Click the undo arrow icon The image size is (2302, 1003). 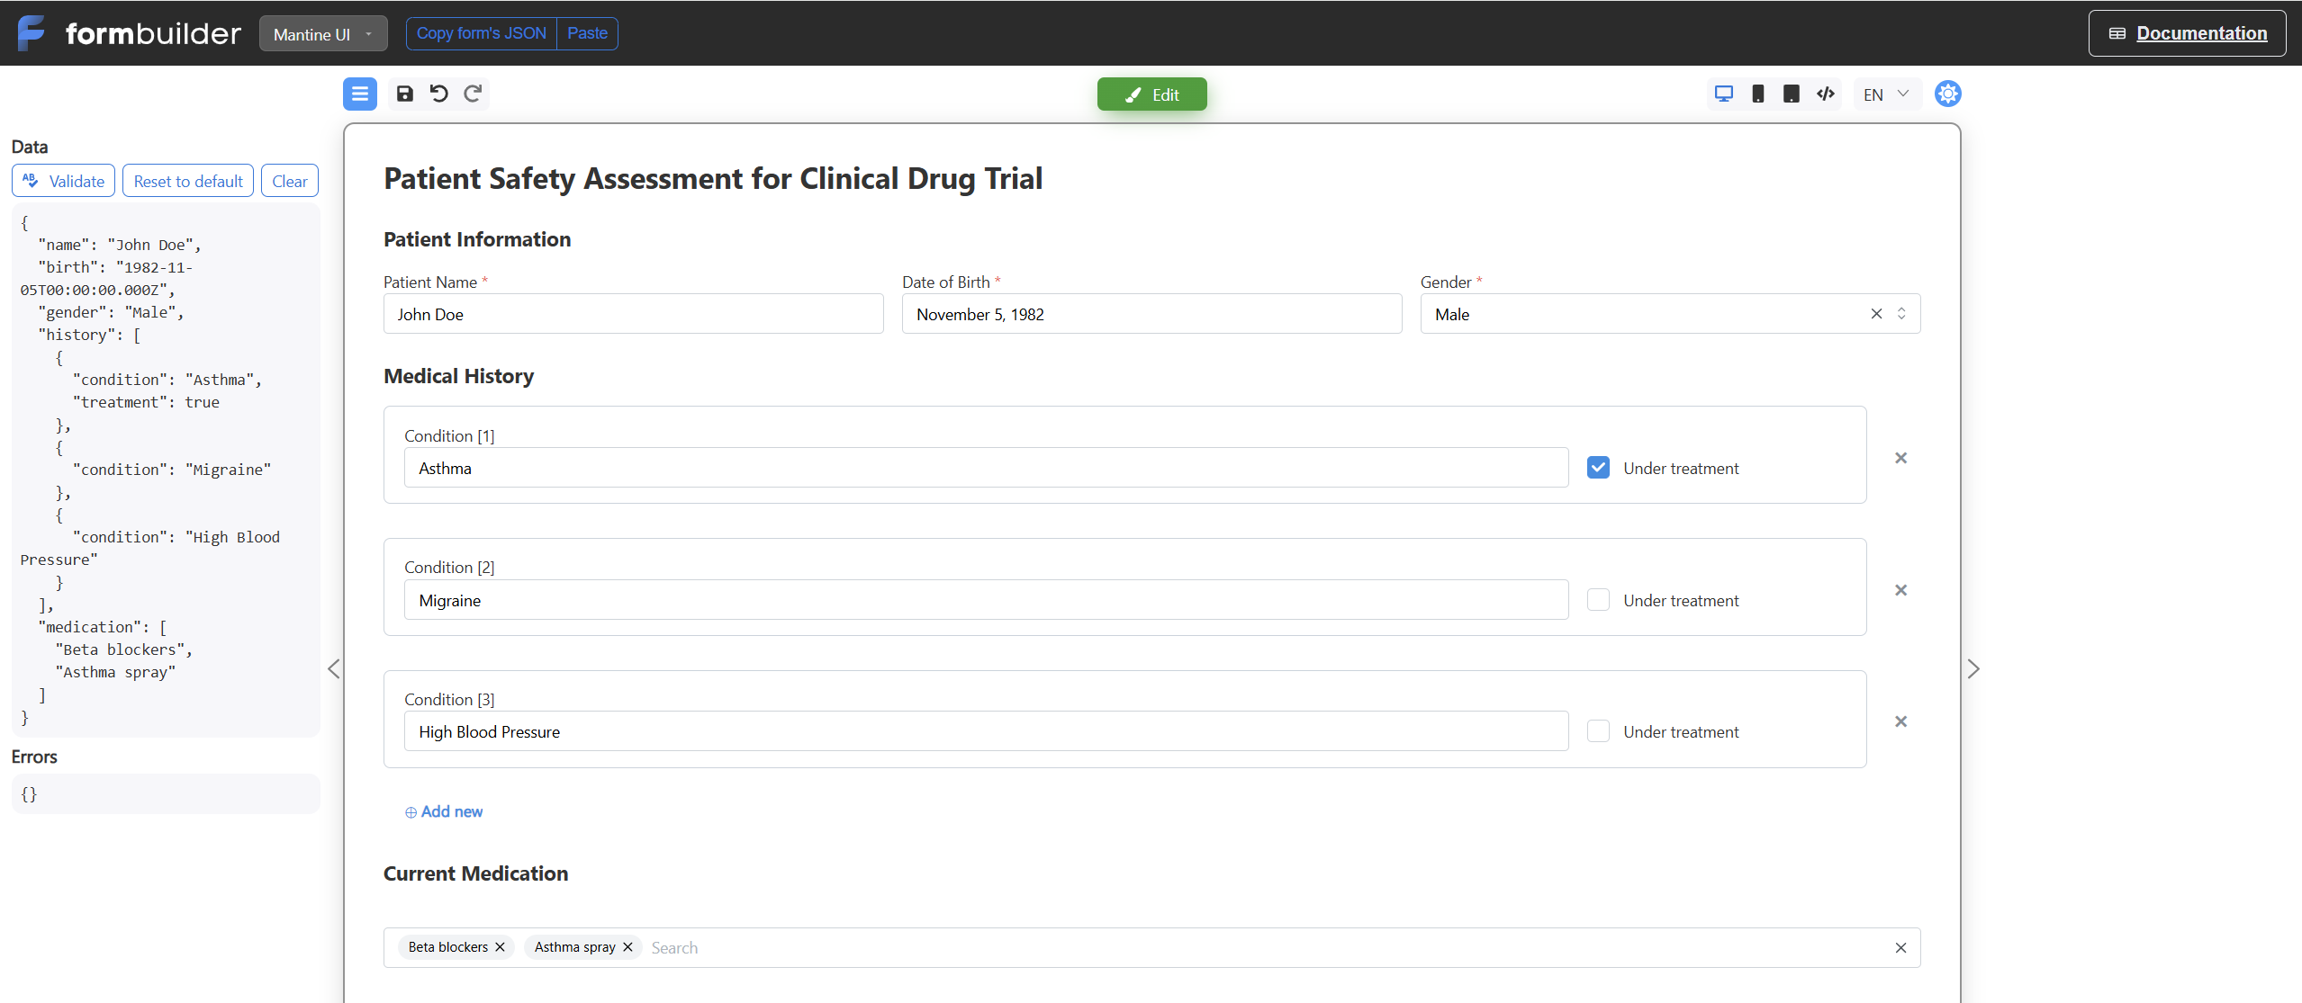point(438,94)
